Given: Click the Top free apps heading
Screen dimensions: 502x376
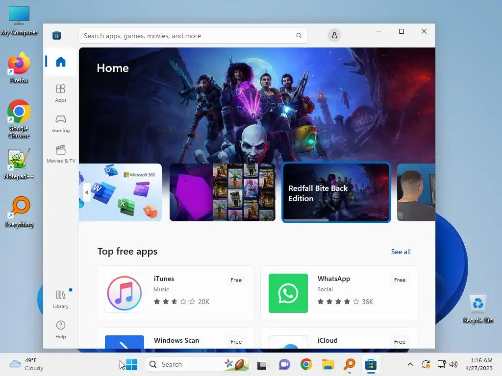Looking at the screenshot, I should 127,251.
